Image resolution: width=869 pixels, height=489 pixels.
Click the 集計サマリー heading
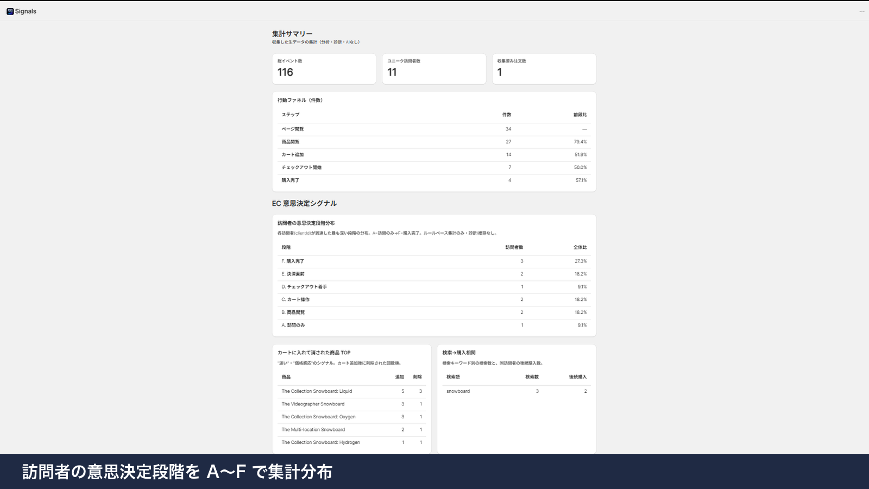(292, 34)
